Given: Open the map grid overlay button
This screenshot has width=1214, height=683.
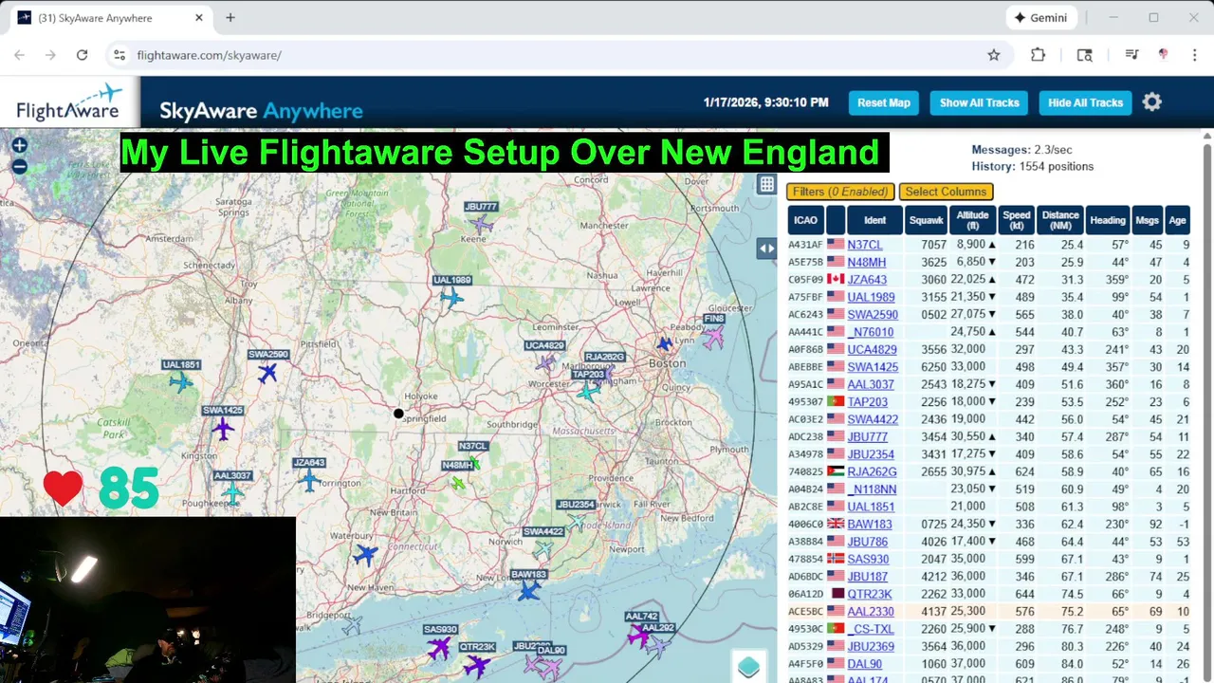Looking at the screenshot, I should [x=766, y=185].
